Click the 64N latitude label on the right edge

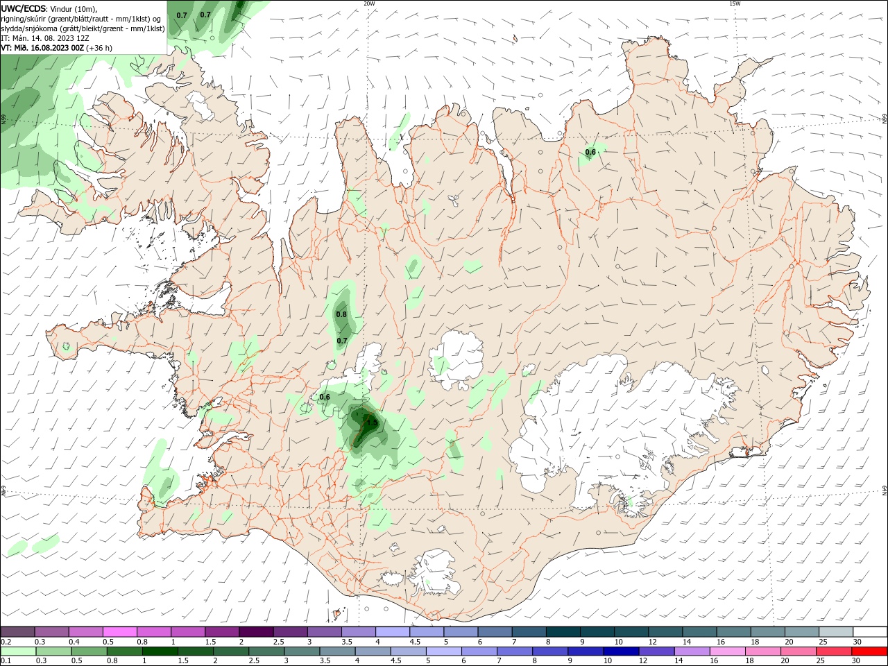click(885, 491)
